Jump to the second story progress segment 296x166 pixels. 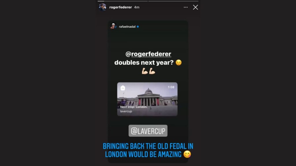(173, 1)
